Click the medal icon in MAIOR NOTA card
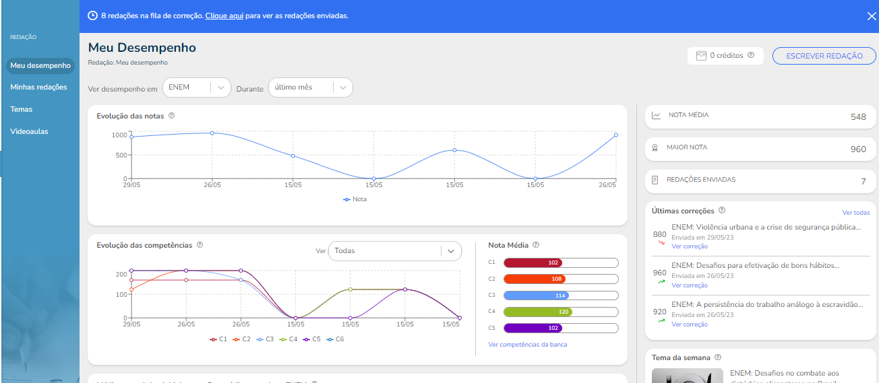The height and width of the screenshot is (383, 879). pos(656,147)
